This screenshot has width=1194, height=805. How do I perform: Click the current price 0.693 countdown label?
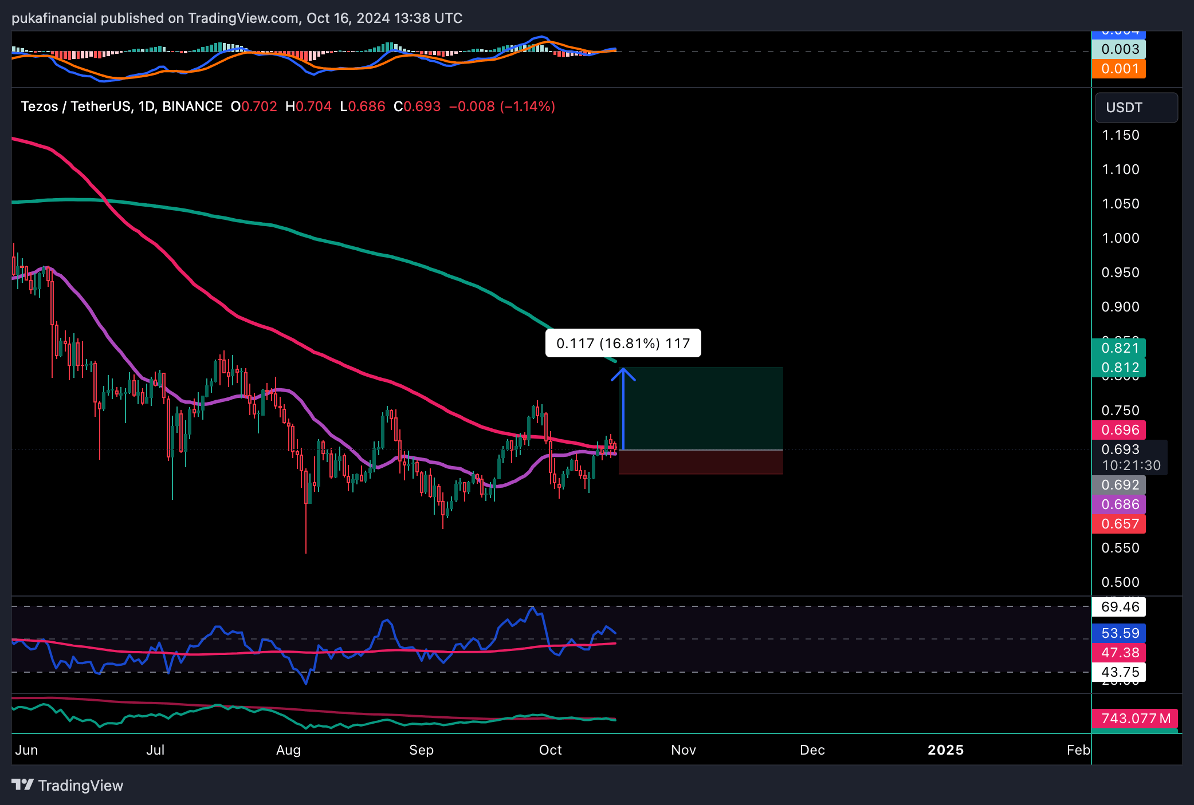(1129, 457)
